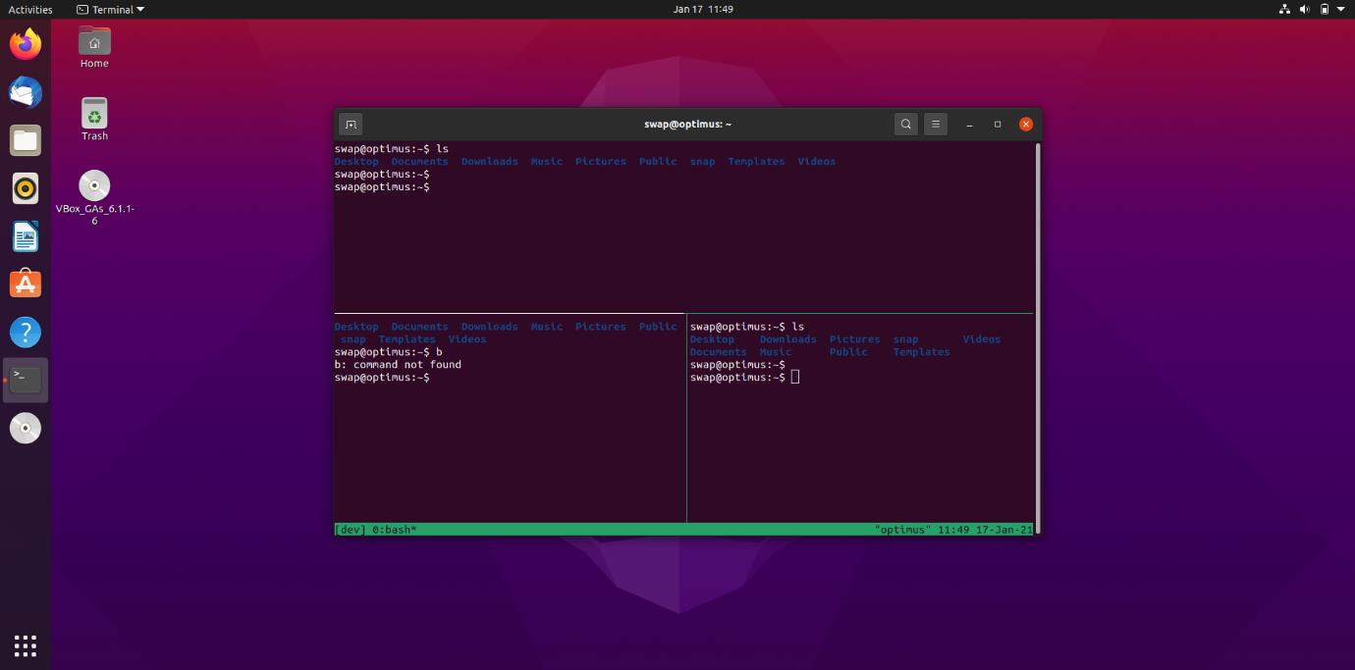1355x670 pixels.
Task: Open the Files manager dock icon
Action: point(26,140)
